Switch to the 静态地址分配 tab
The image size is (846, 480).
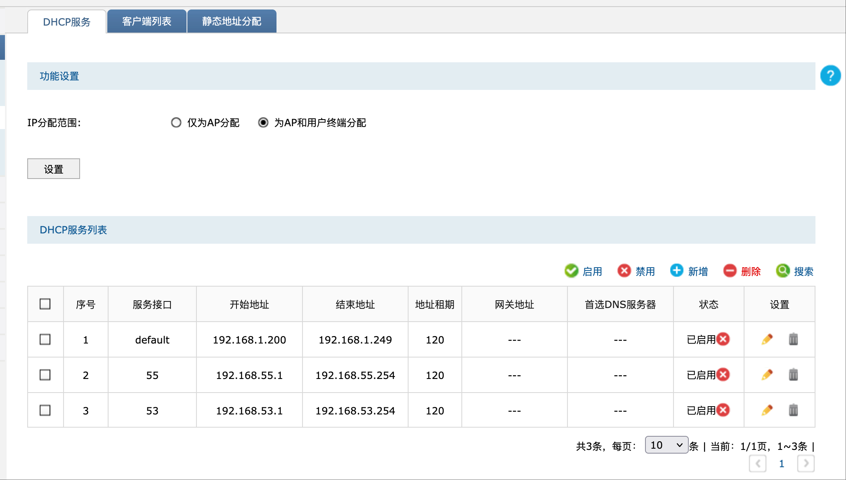click(232, 21)
